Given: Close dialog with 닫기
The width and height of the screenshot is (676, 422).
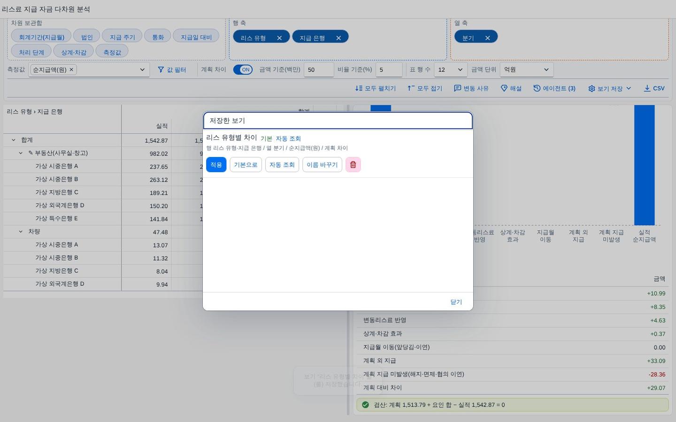Looking at the screenshot, I should pos(456,302).
